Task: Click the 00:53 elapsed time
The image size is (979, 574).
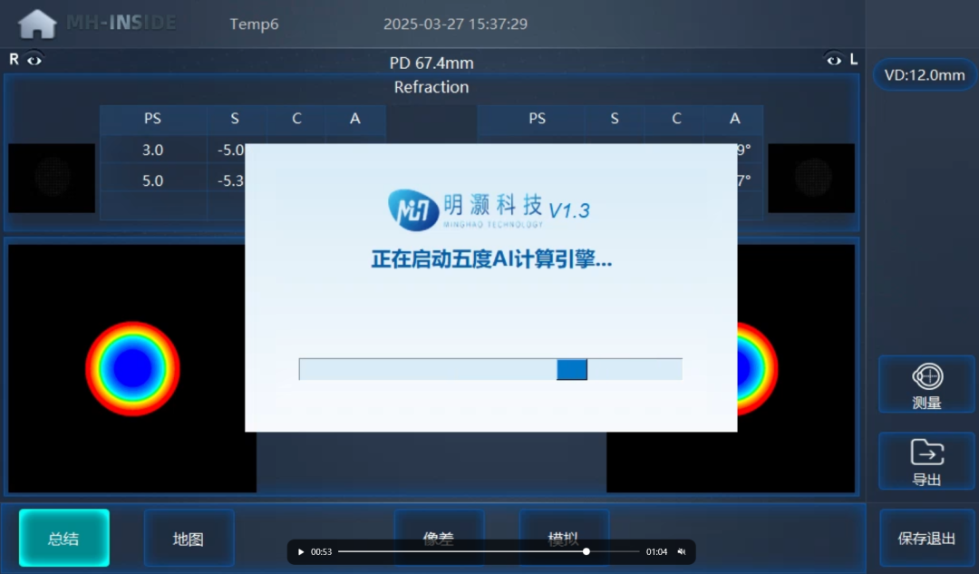Action: click(321, 552)
